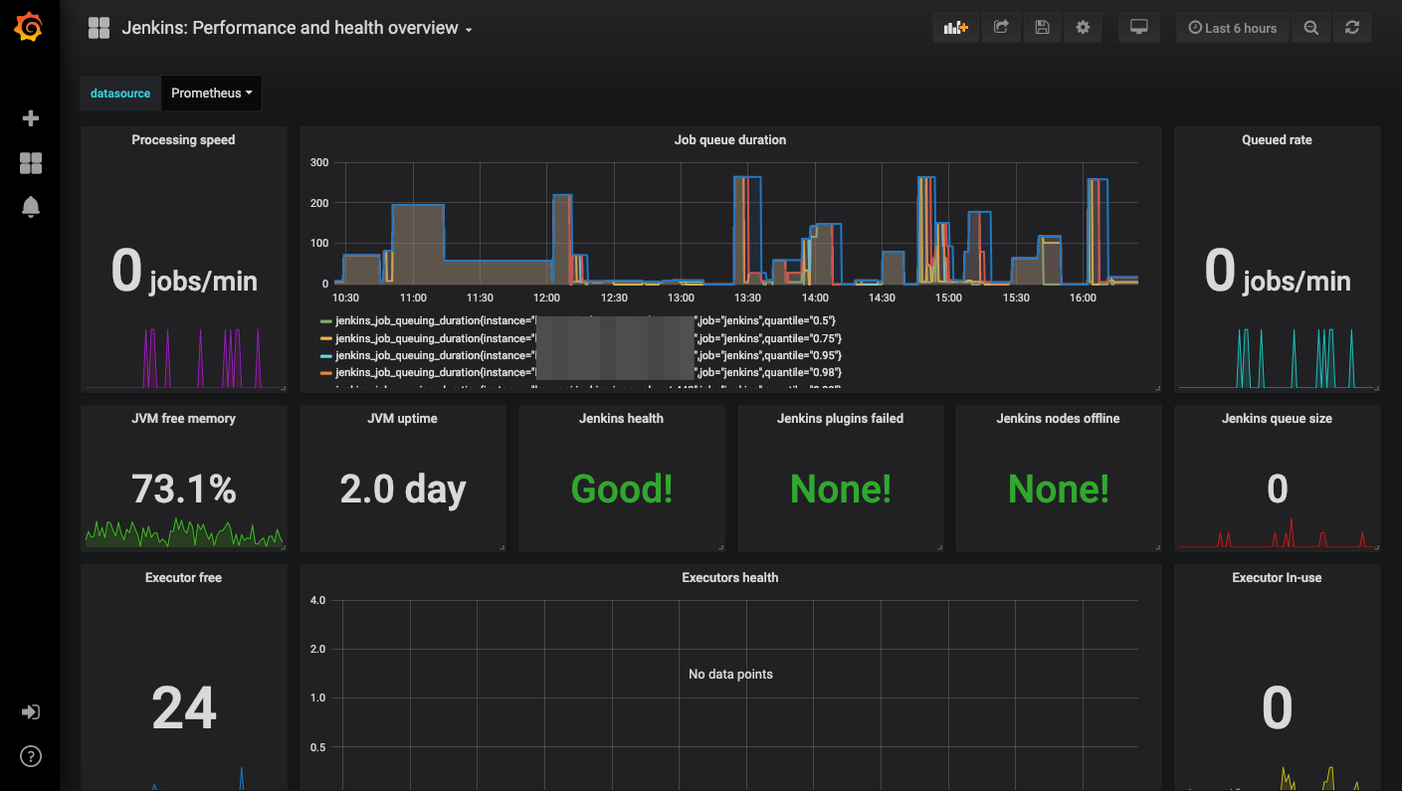Open the Dashboards grid icon in sidebar
The height and width of the screenshot is (791, 1402).
tap(31, 163)
